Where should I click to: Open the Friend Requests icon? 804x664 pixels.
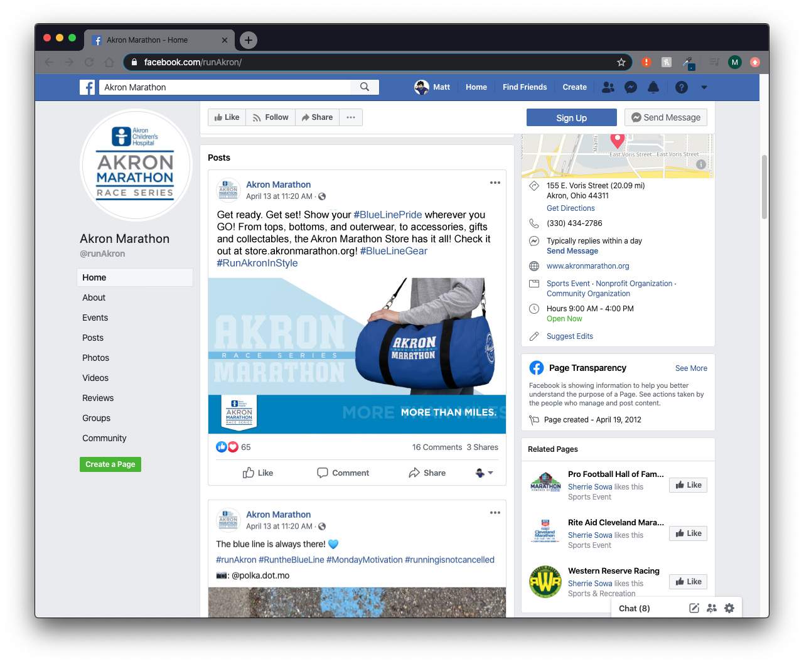pyautogui.click(x=608, y=87)
